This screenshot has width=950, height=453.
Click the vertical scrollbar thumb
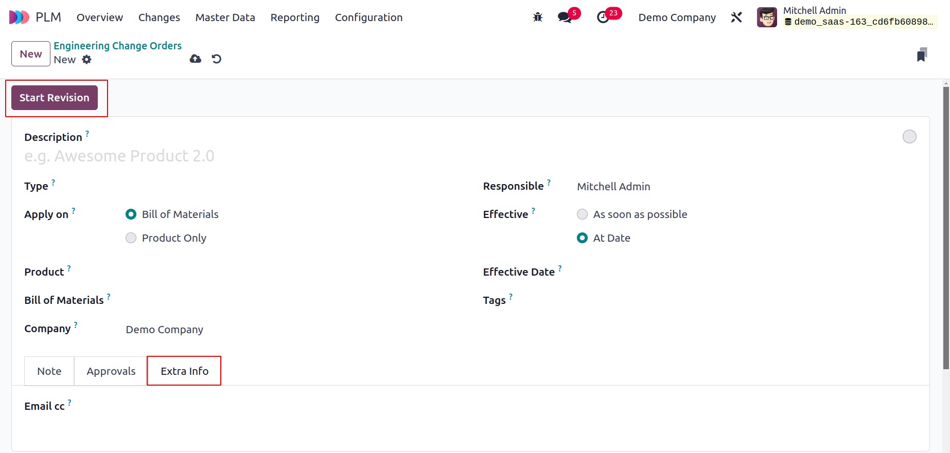click(946, 227)
